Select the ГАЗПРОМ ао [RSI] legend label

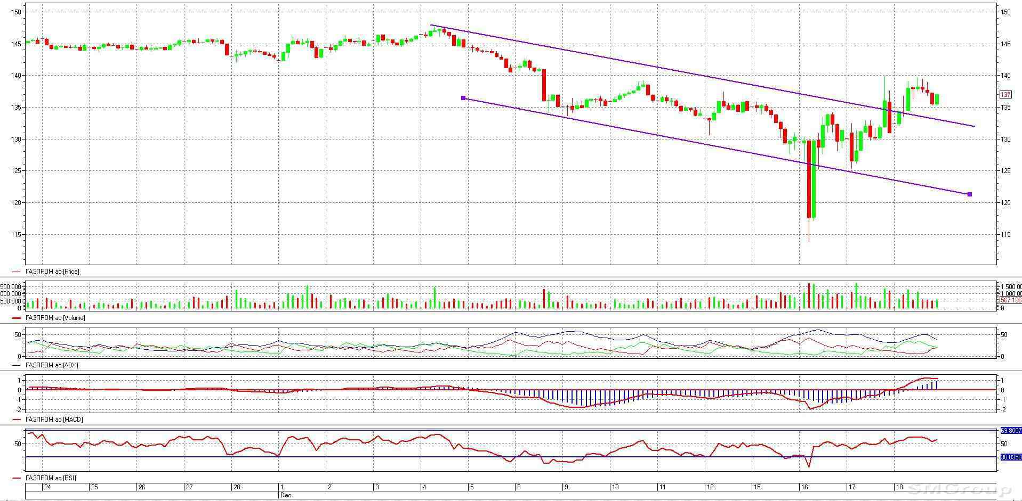51,478
